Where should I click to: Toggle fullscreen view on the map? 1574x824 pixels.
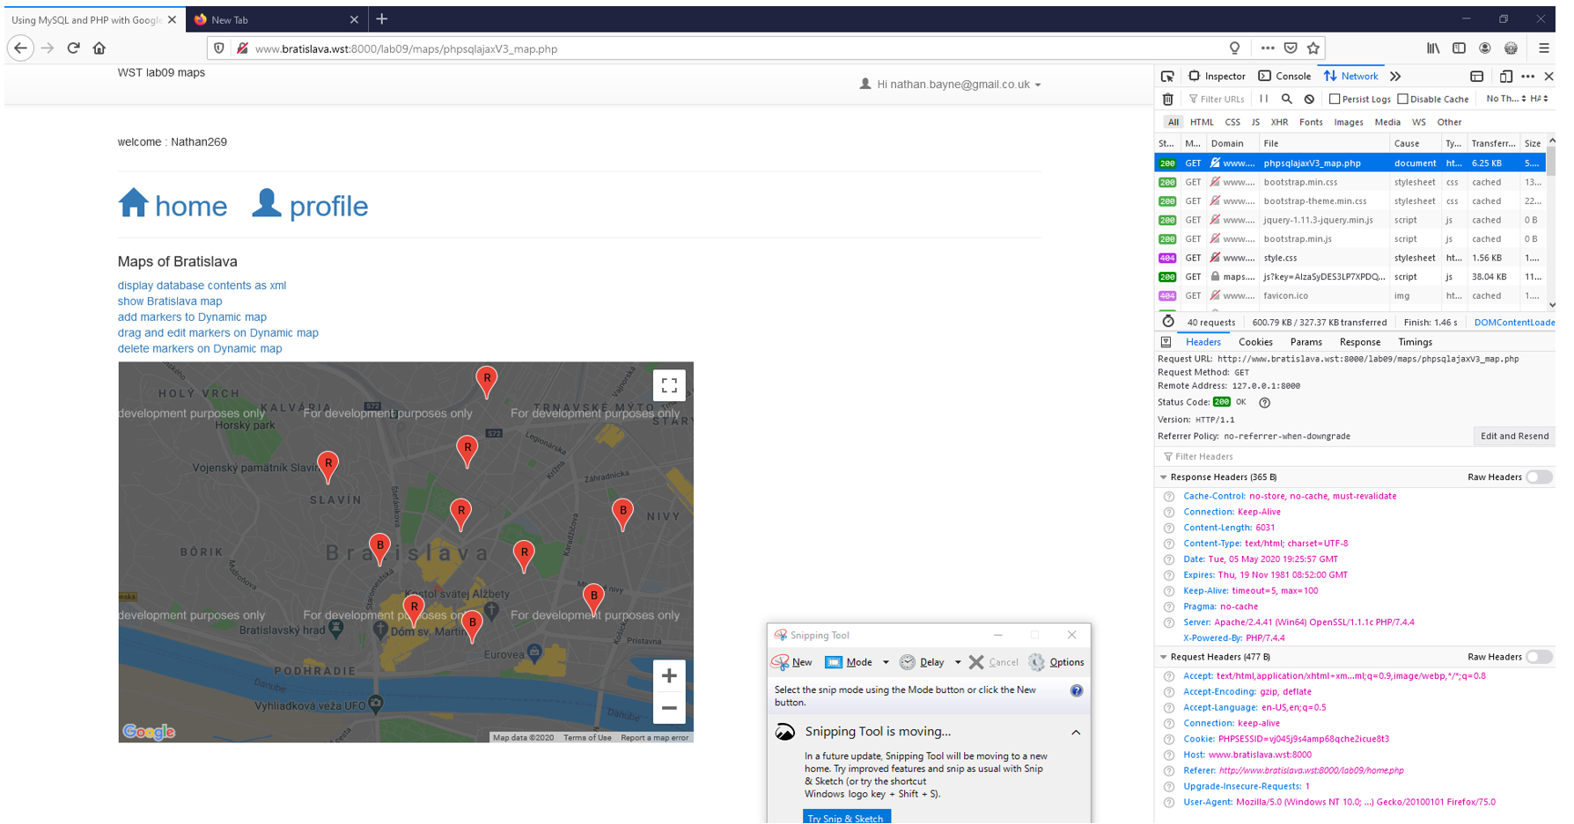(x=669, y=385)
